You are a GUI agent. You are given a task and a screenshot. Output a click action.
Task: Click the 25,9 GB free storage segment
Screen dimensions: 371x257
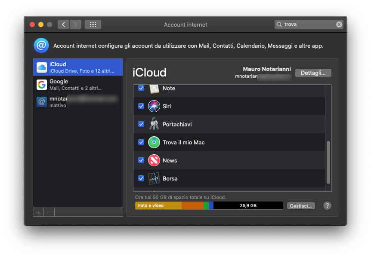click(x=248, y=205)
